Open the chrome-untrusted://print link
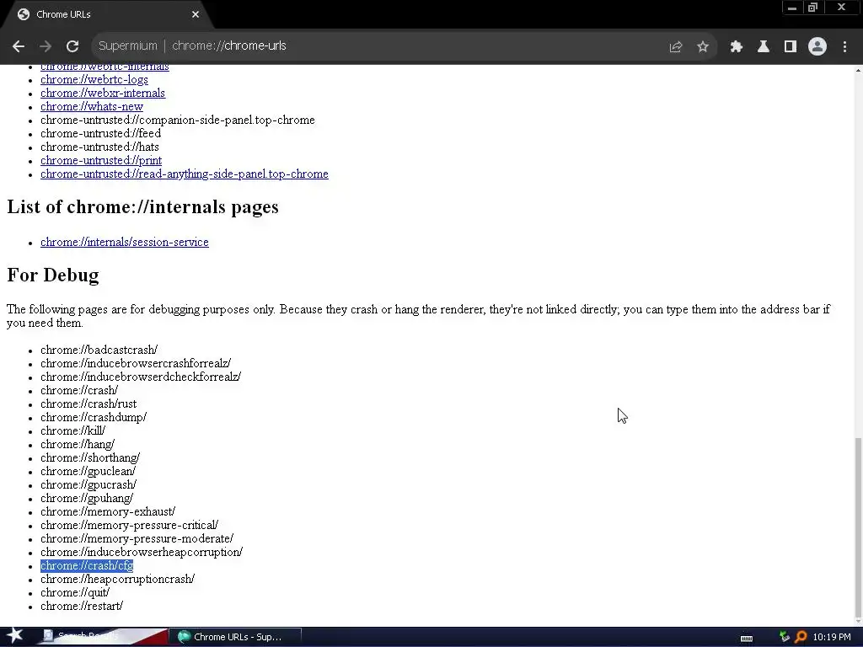The height and width of the screenshot is (647, 863). point(101,160)
